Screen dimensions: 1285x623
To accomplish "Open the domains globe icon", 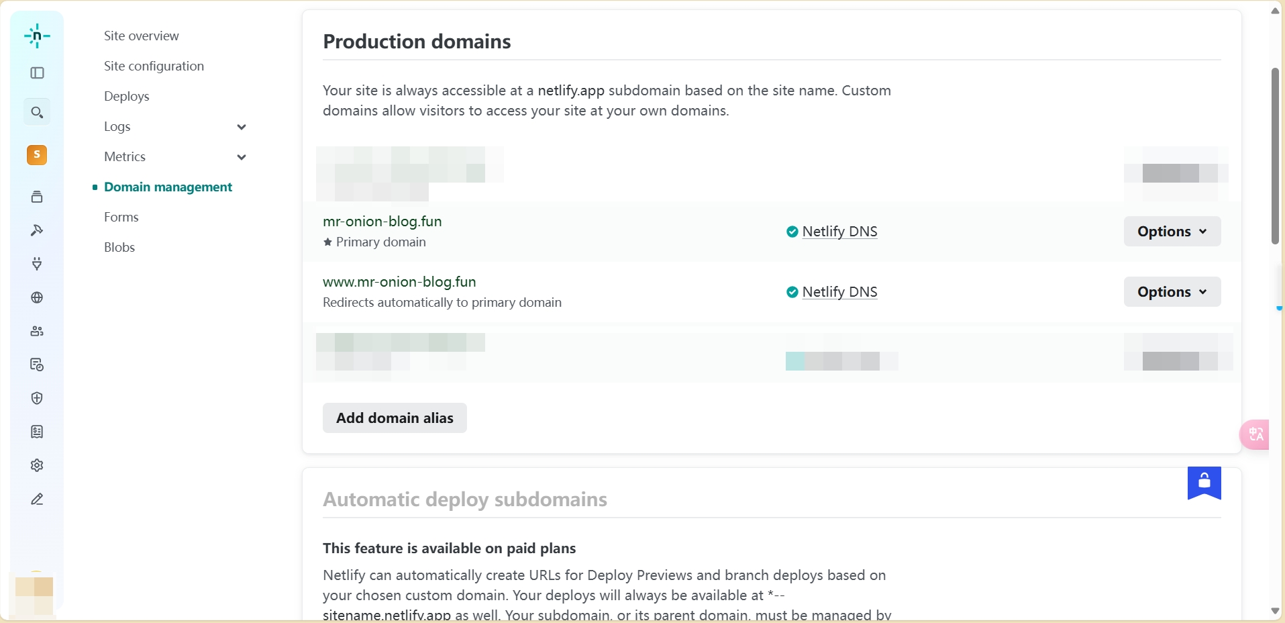I will (x=37, y=297).
